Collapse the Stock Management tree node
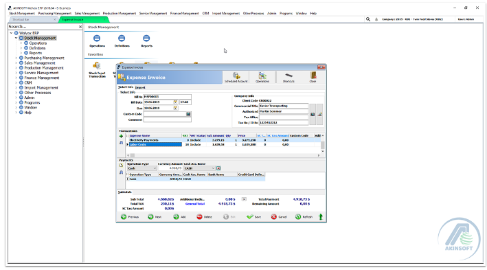 pos(16,38)
